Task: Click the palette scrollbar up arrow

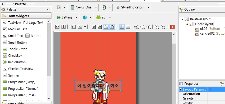Action: click(x=49, y=21)
